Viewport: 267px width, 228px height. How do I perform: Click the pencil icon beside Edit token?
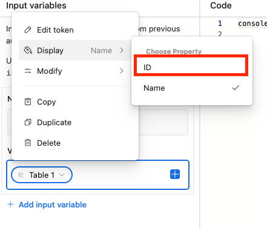(x=28, y=30)
